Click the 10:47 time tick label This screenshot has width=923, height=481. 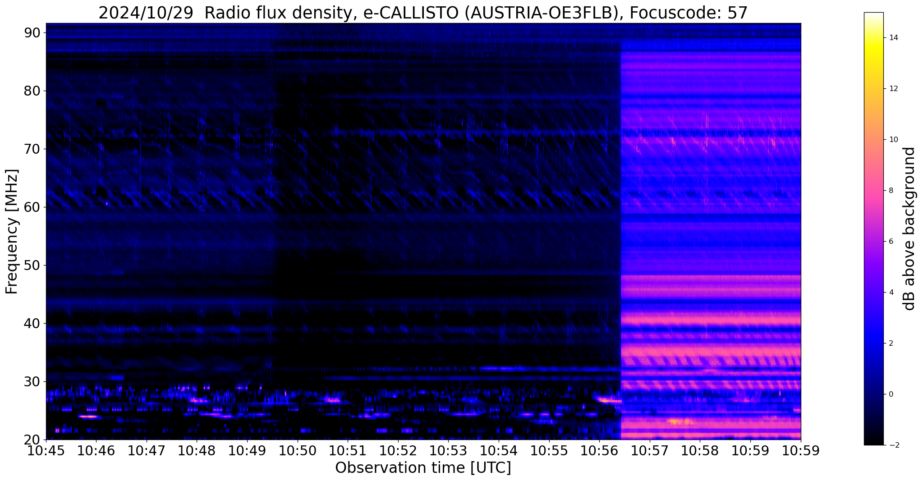147,450
